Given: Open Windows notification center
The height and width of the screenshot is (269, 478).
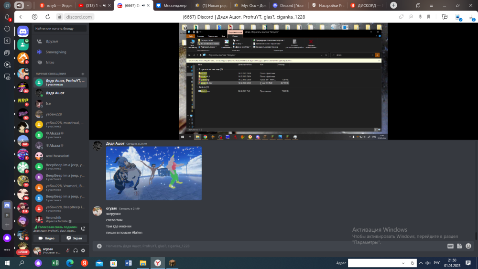Looking at the screenshot, I should (x=468, y=263).
